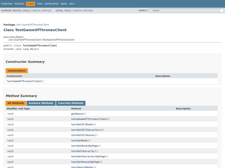Select the All Methods tab
The width and height of the screenshot is (225, 168).
pos(16,103)
